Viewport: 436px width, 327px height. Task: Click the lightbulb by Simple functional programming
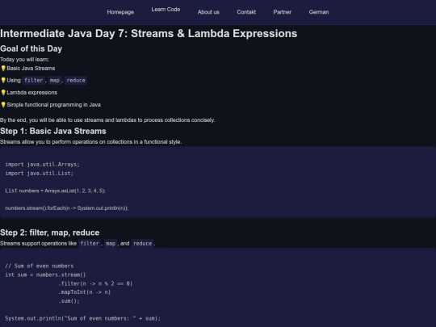pyautogui.click(x=3, y=104)
